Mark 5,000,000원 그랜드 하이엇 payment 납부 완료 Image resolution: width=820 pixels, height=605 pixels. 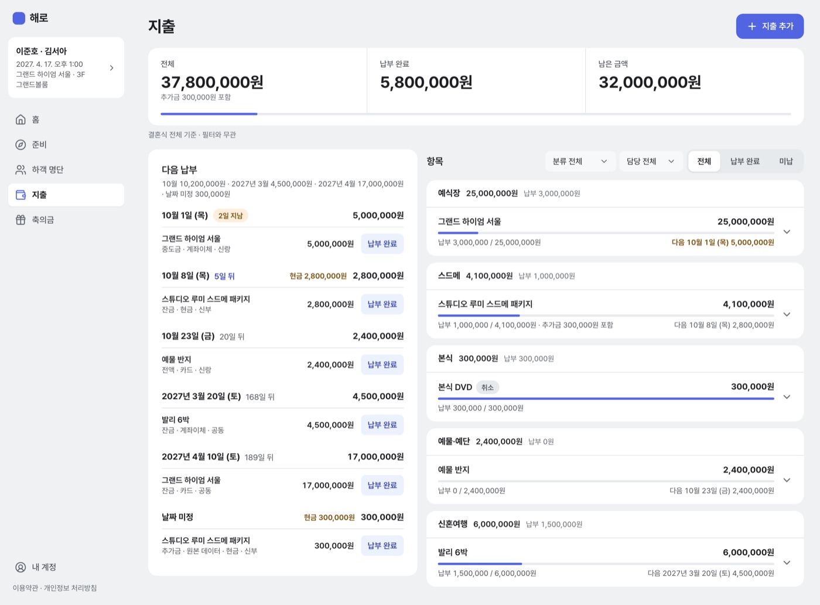point(382,244)
